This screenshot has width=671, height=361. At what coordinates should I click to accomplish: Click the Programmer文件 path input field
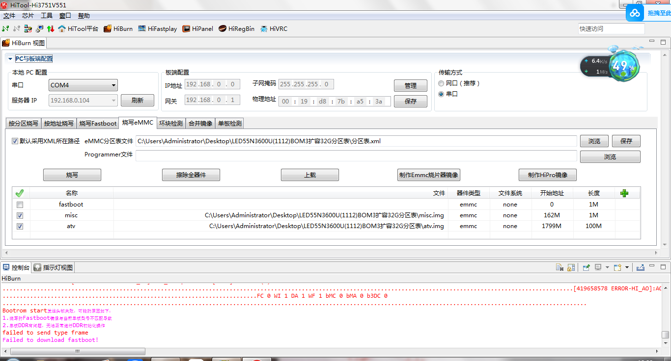[x=356, y=155]
